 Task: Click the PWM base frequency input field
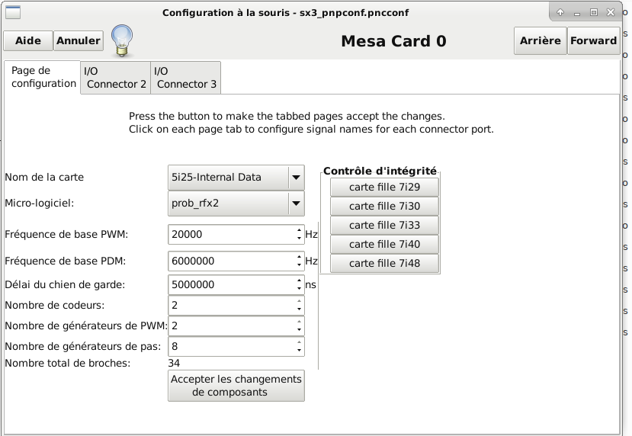[x=232, y=235]
